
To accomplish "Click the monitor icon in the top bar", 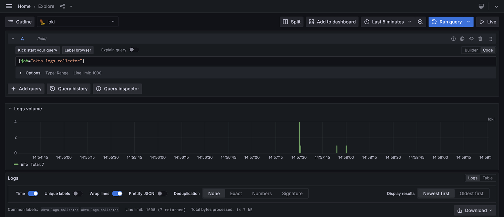I will (x=481, y=6).
